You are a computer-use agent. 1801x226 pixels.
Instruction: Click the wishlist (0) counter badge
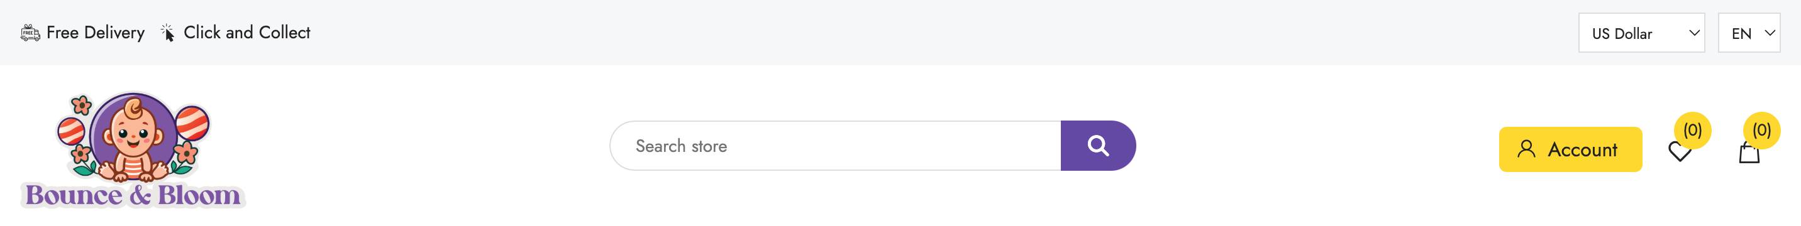(1693, 131)
